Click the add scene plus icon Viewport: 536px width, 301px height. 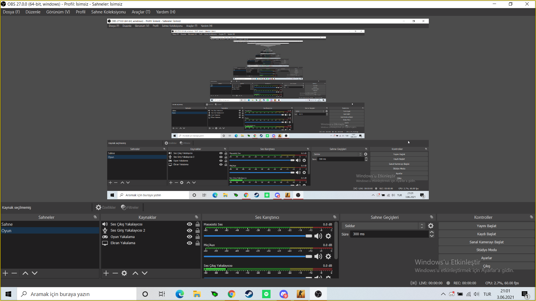(5, 273)
